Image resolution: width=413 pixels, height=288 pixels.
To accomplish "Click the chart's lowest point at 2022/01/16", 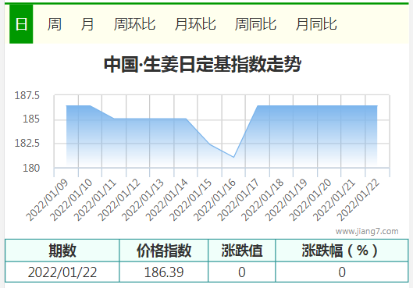I will pyautogui.click(x=233, y=157).
